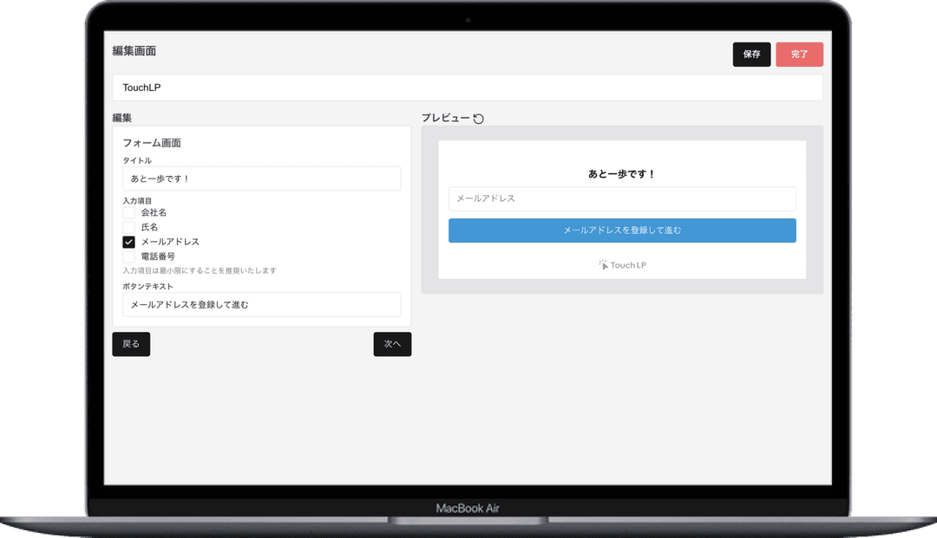Viewport: 937px width, 538px height.
Task: Enable the 会社名 checkbox
Action: pos(128,212)
